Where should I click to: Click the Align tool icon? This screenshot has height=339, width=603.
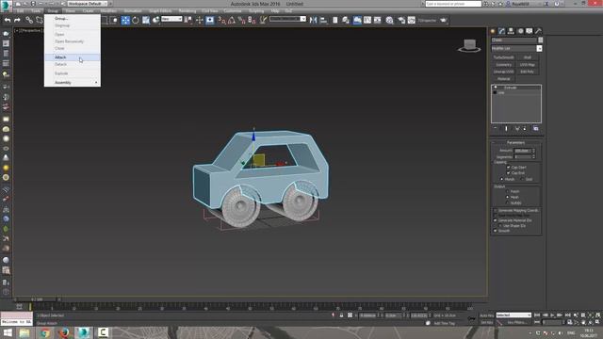tap(323, 21)
